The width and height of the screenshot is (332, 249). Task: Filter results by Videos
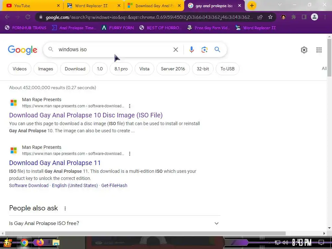point(19,69)
